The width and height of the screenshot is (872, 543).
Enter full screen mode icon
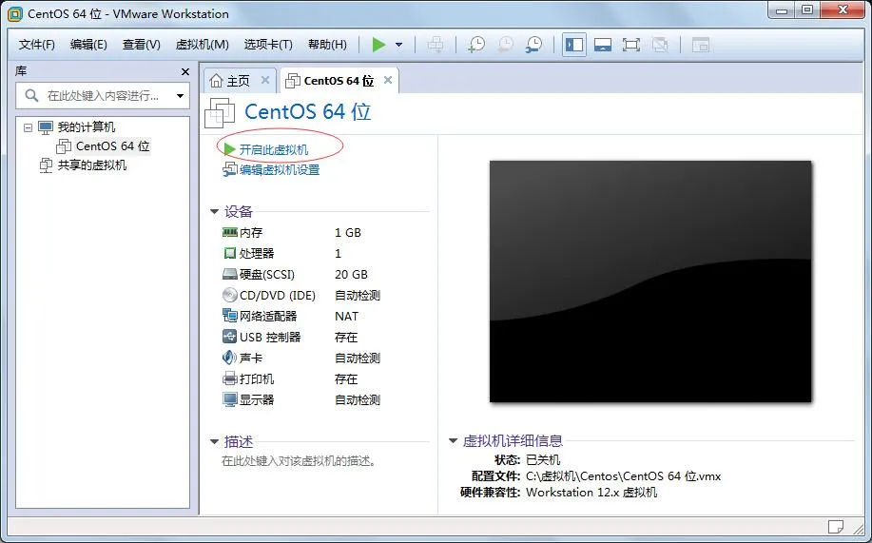631,45
